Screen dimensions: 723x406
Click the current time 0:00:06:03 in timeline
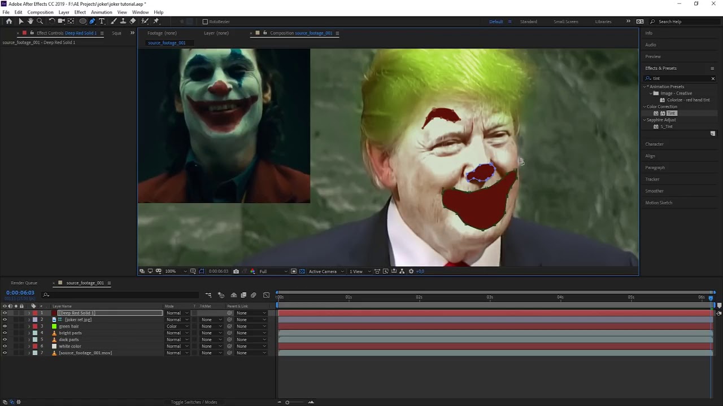click(x=20, y=293)
